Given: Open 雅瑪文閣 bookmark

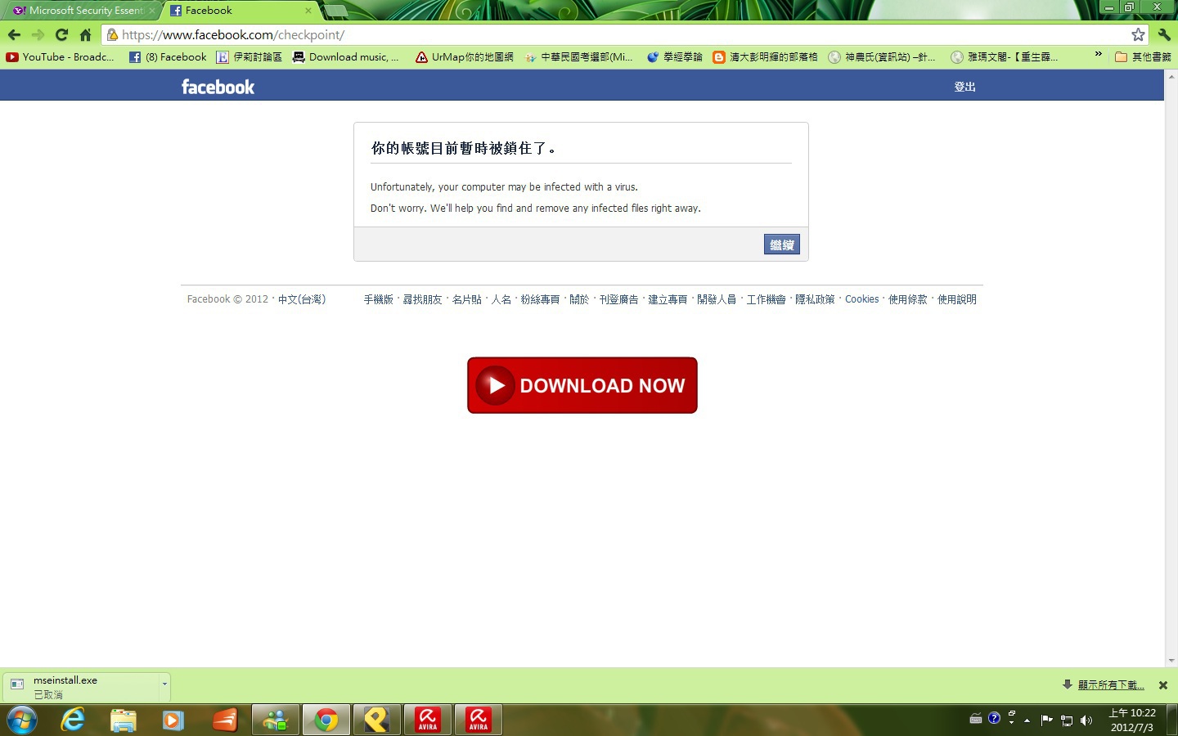Looking at the screenshot, I should (1004, 57).
